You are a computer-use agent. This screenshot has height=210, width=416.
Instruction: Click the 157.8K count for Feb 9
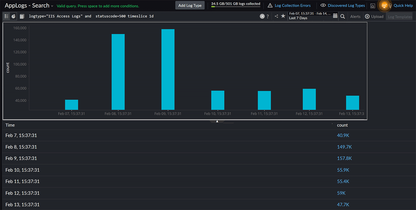pos(344,158)
